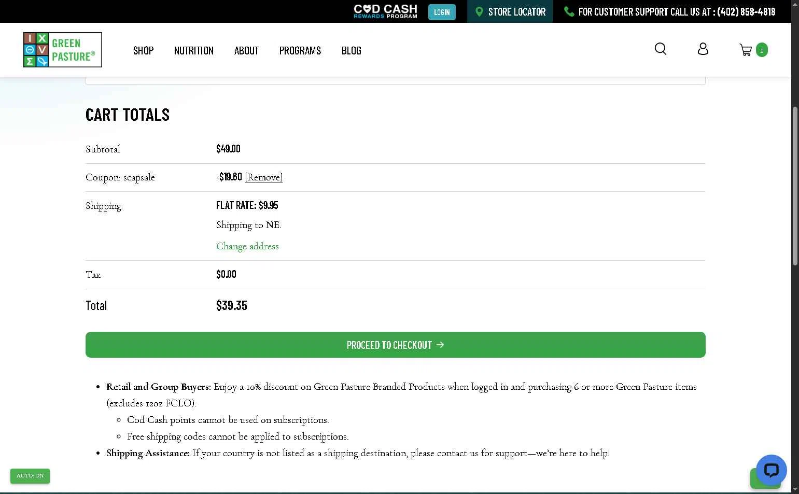Image resolution: width=799 pixels, height=494 pixels.
Task: Click the Cod Cash Rewards Program logo
Action: pos(385,11)
